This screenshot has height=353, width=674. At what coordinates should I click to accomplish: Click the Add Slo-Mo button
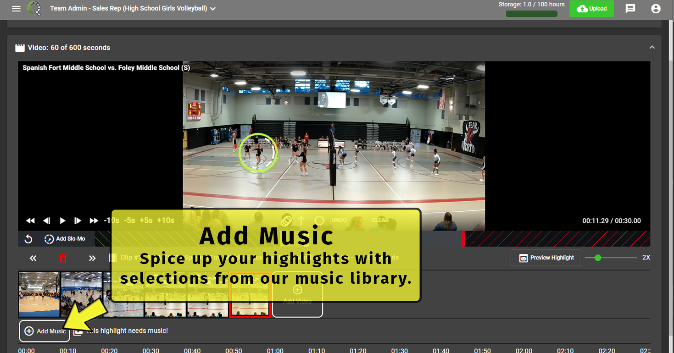click(x=65, y=239)
